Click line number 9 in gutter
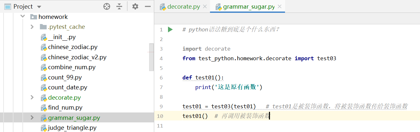Viewport: 420px width, 132px height. [161, 106]
